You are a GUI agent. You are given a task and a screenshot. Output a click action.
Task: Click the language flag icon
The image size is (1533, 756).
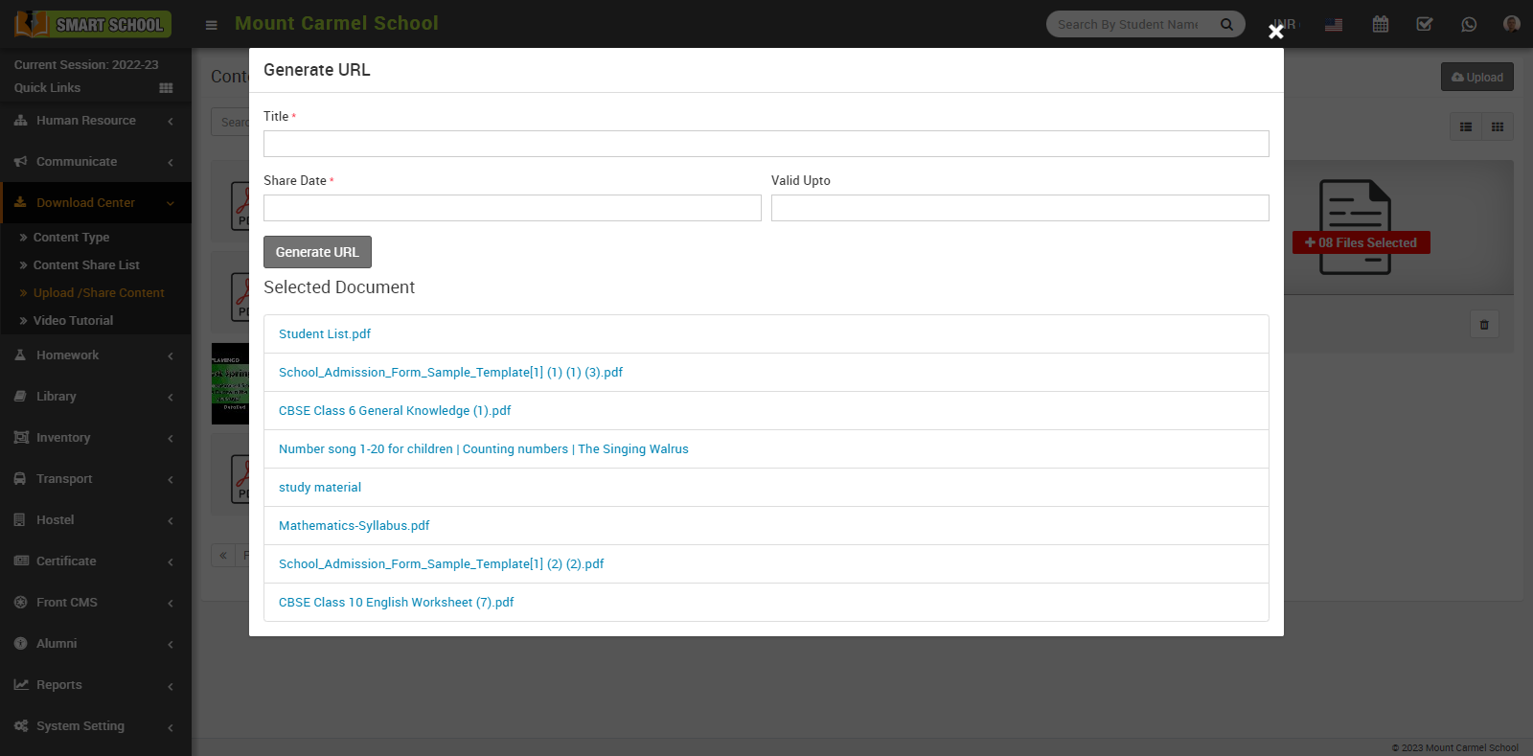(x=1334, y=25)
